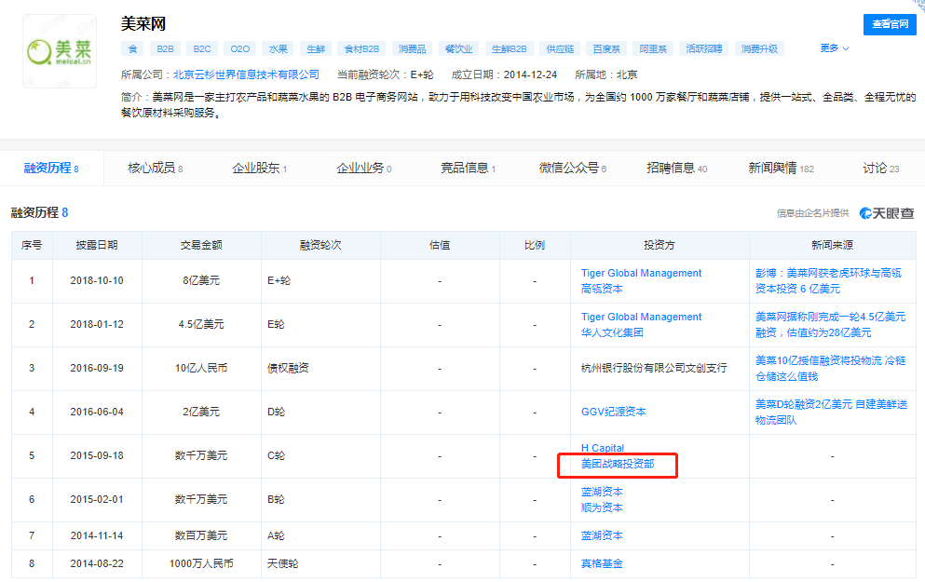Go to the 招聘信息 tab
Screen dimensions: 925x582
(x=676, y=168)
